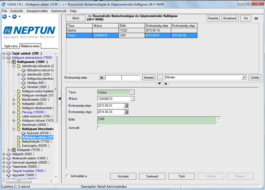Click the Töröl button
The width and height of the screenshot is (265, 190).
[181, 176]
